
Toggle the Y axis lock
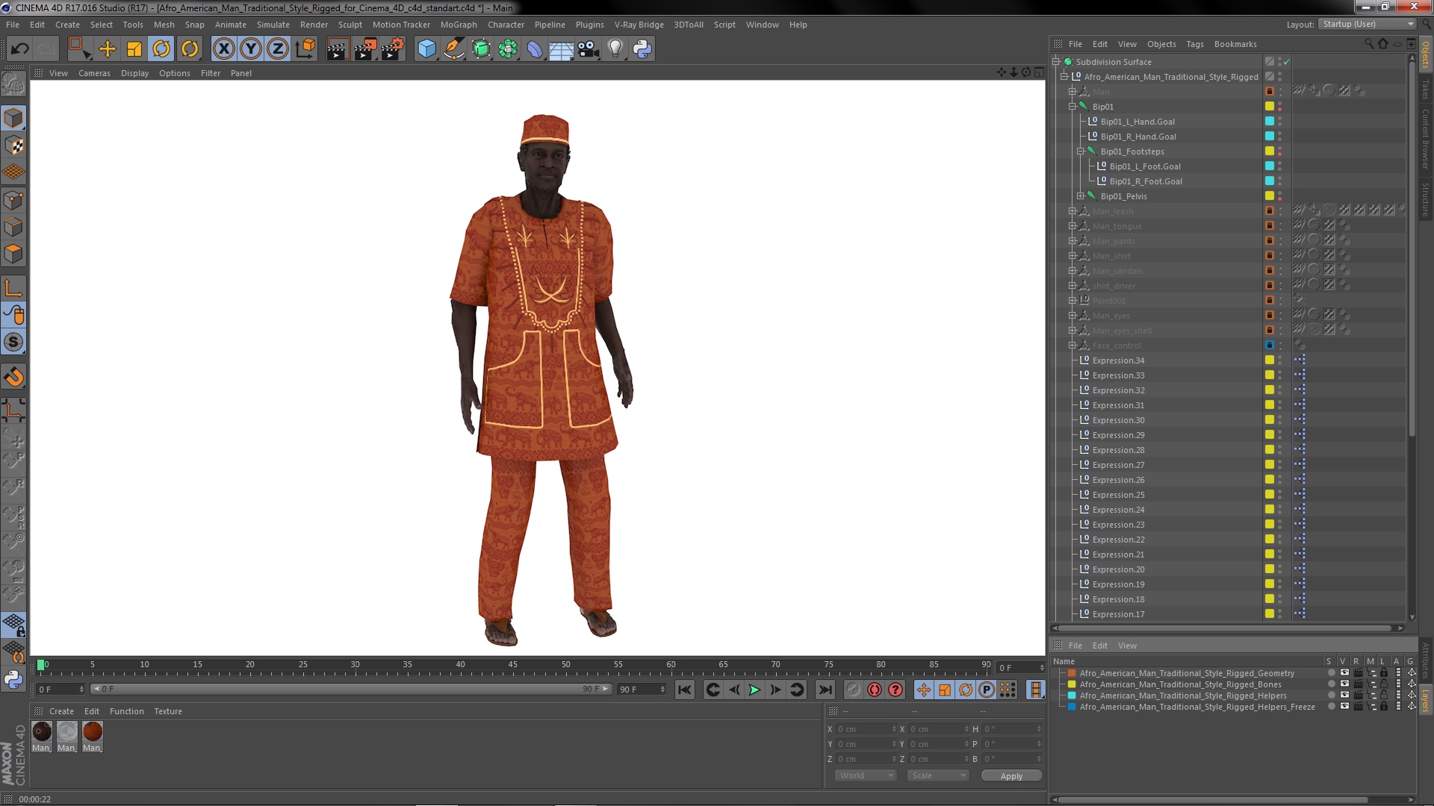point(251,49)
